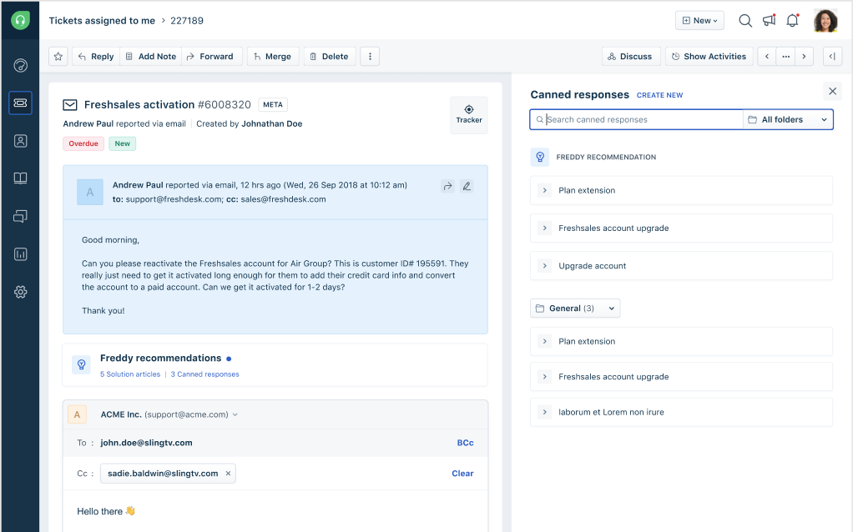Open the General (3) folder dropdown
Image resolution: width=853 pixels, height=532 pixels.
click(x=575, y=309)
